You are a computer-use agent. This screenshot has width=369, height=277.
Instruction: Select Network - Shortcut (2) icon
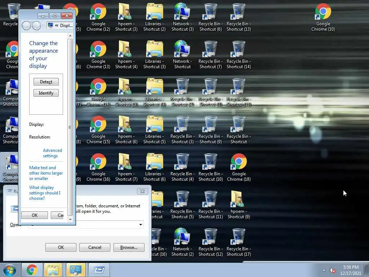(182, 242)
